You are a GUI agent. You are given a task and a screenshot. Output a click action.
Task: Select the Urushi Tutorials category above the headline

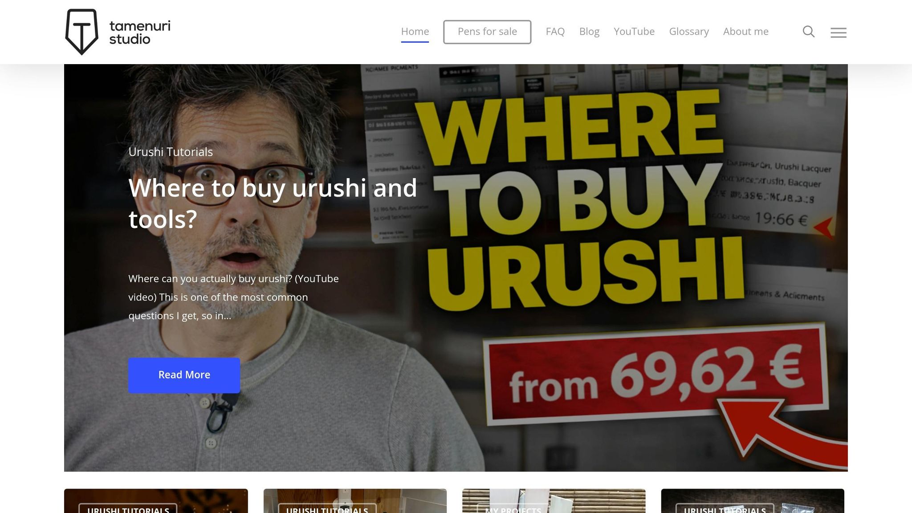click(171, 152)
